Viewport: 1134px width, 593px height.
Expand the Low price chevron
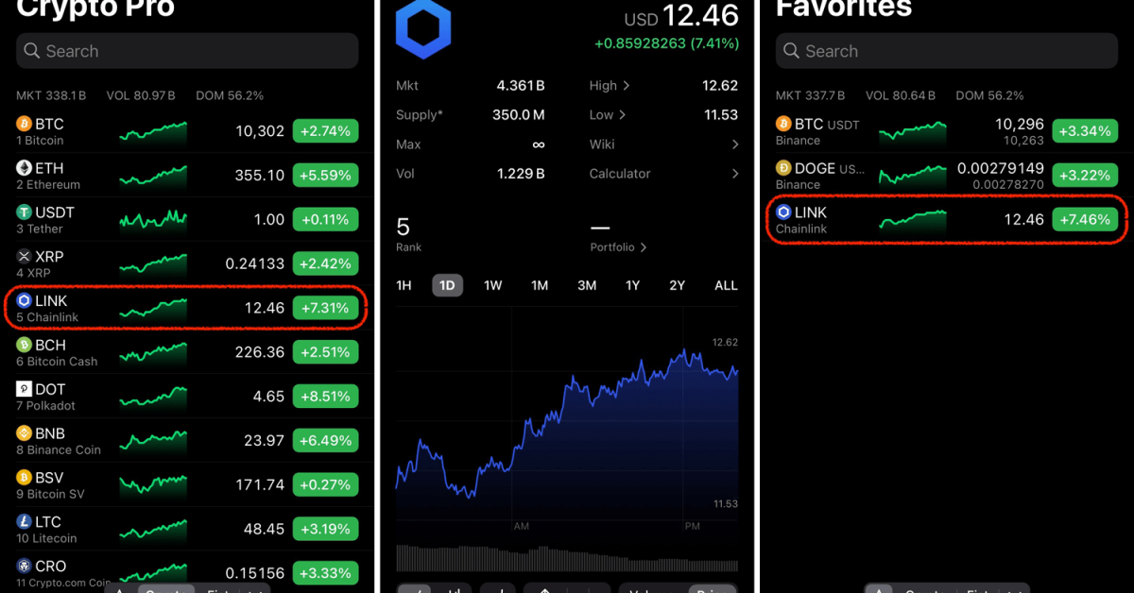coord(622,115)
